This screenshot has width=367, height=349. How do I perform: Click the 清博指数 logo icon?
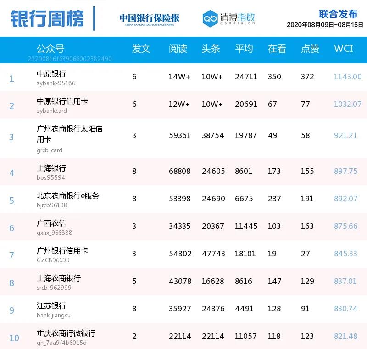coord(210,18)
